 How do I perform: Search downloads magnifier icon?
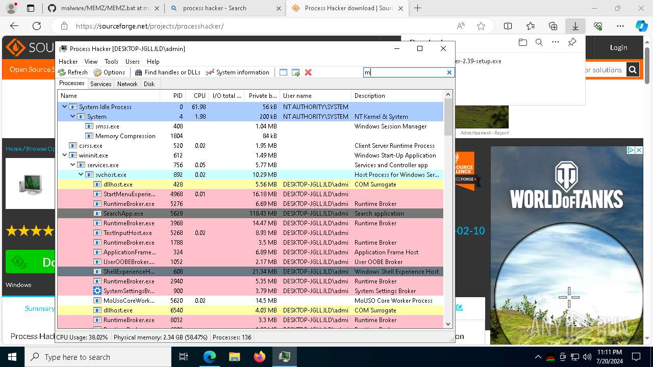pyautogui.click(x=539, y=42)
